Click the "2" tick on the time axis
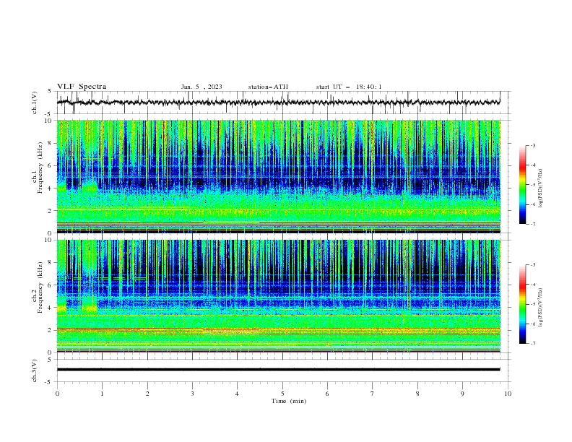 (x=147, y=394)
